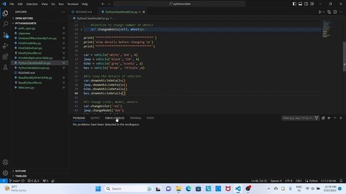Switch to the Terminal panel tab

[136, 118]
